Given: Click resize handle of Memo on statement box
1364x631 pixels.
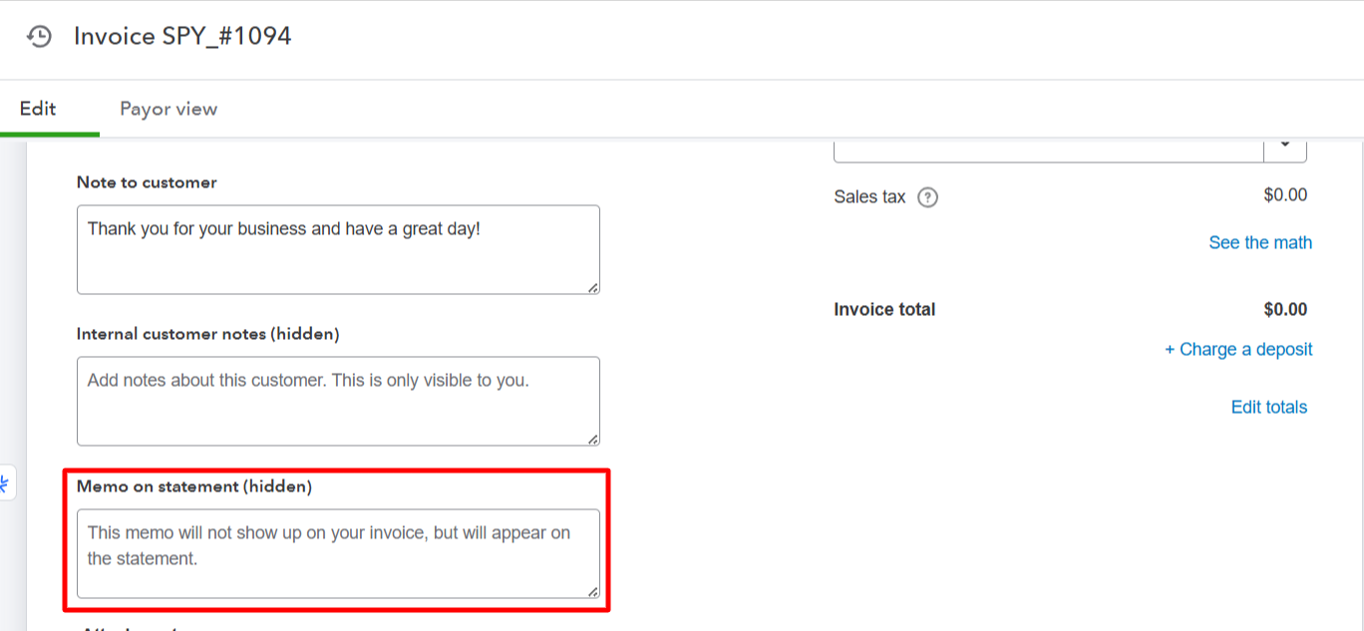Looking at the screenshot, I should [593, 591].
